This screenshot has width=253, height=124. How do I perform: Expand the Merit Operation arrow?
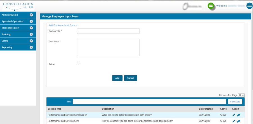pyautogui.click(x=31, y=28)
